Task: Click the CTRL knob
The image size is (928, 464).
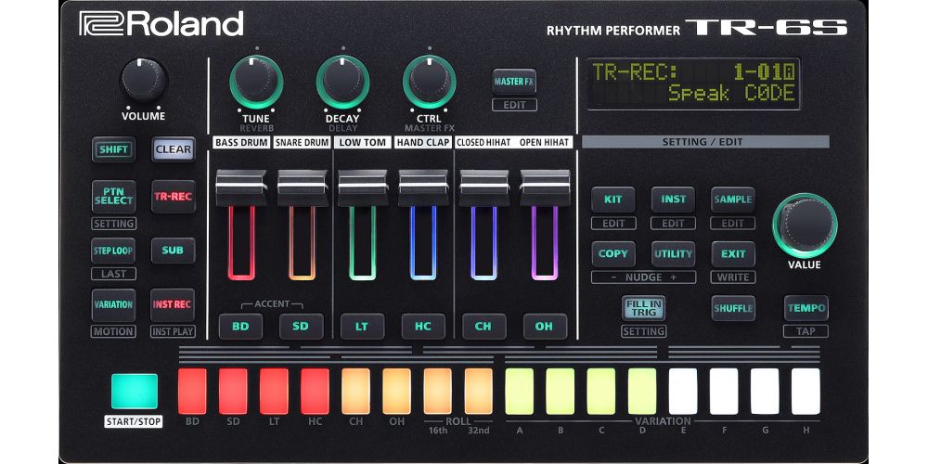Action: click(429, 82)
